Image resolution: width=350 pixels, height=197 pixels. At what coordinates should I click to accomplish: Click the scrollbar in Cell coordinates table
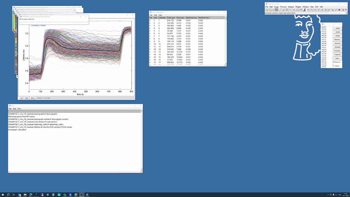225,41
